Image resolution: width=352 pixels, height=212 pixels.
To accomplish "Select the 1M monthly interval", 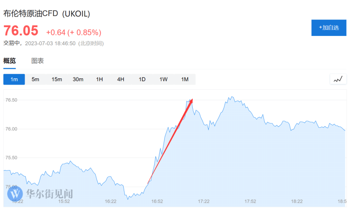I will click(185, 79).
